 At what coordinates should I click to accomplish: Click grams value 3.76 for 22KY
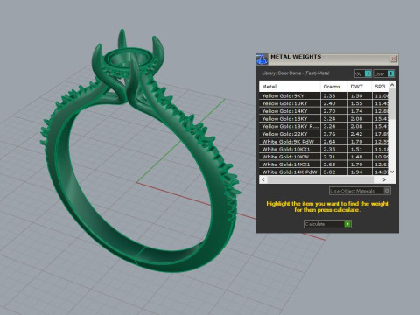(x=329, y=134)
